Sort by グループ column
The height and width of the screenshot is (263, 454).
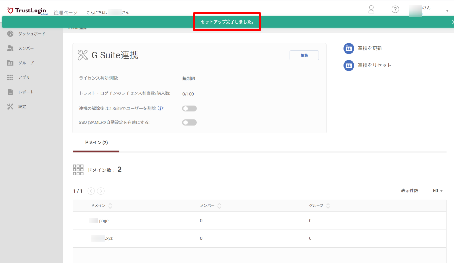319,206
